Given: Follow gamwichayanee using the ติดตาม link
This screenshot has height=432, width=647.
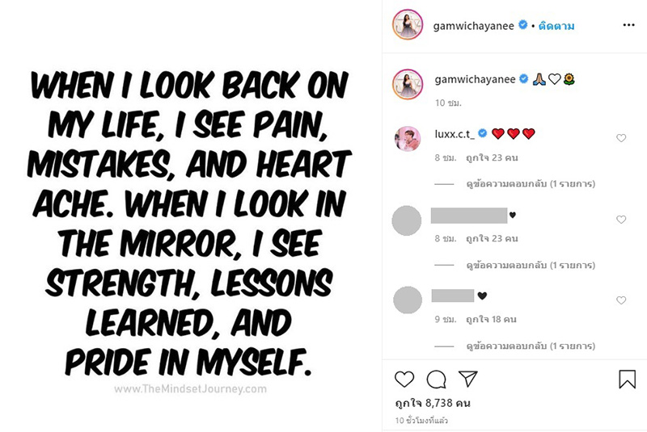Looking at the screenshot, I should pos(558,26).
